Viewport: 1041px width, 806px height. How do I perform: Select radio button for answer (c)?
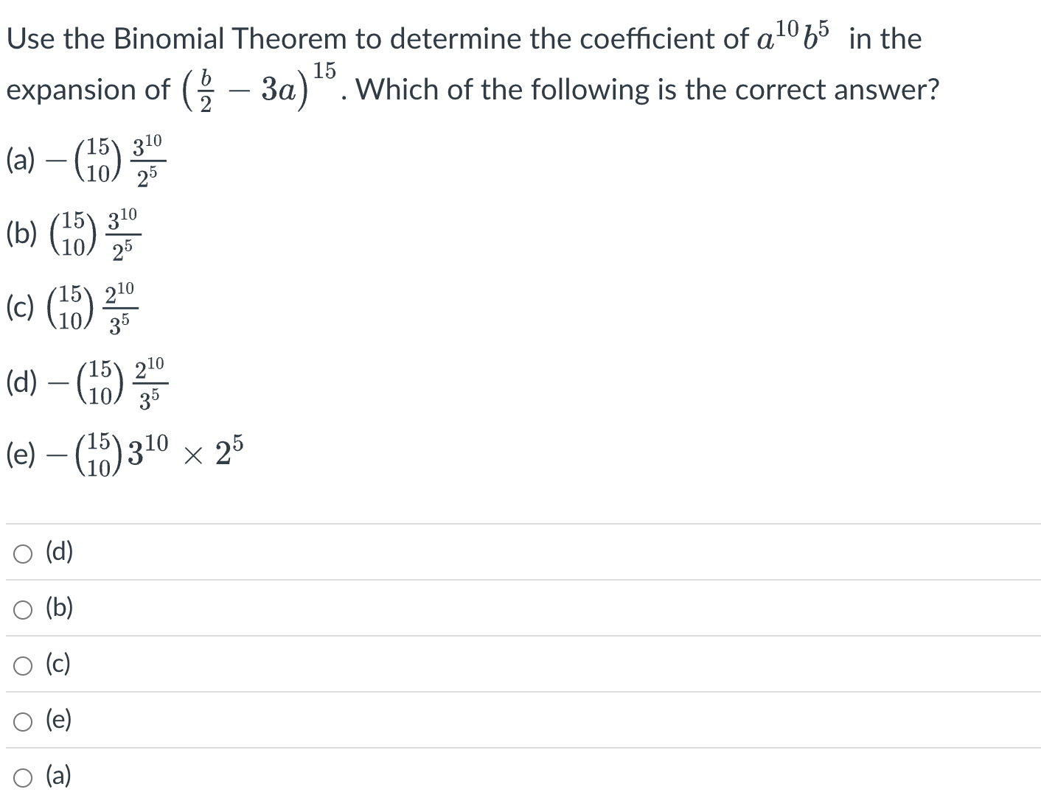[x=22, y=664]
